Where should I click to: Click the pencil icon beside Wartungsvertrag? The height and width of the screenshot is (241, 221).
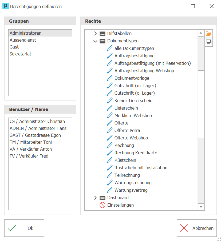point(110,190)
